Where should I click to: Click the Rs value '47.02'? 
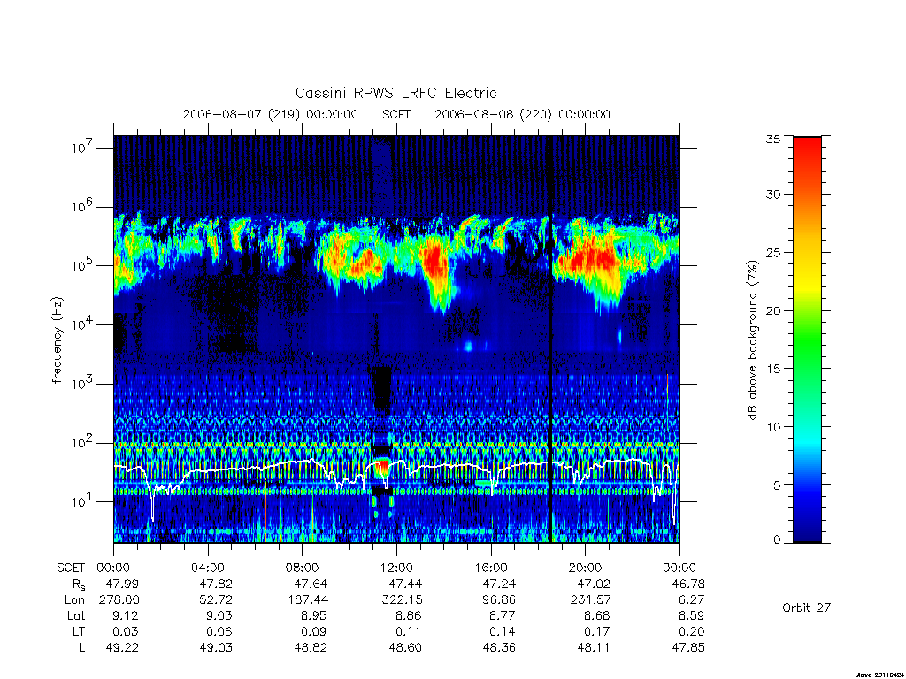point(594,584)
